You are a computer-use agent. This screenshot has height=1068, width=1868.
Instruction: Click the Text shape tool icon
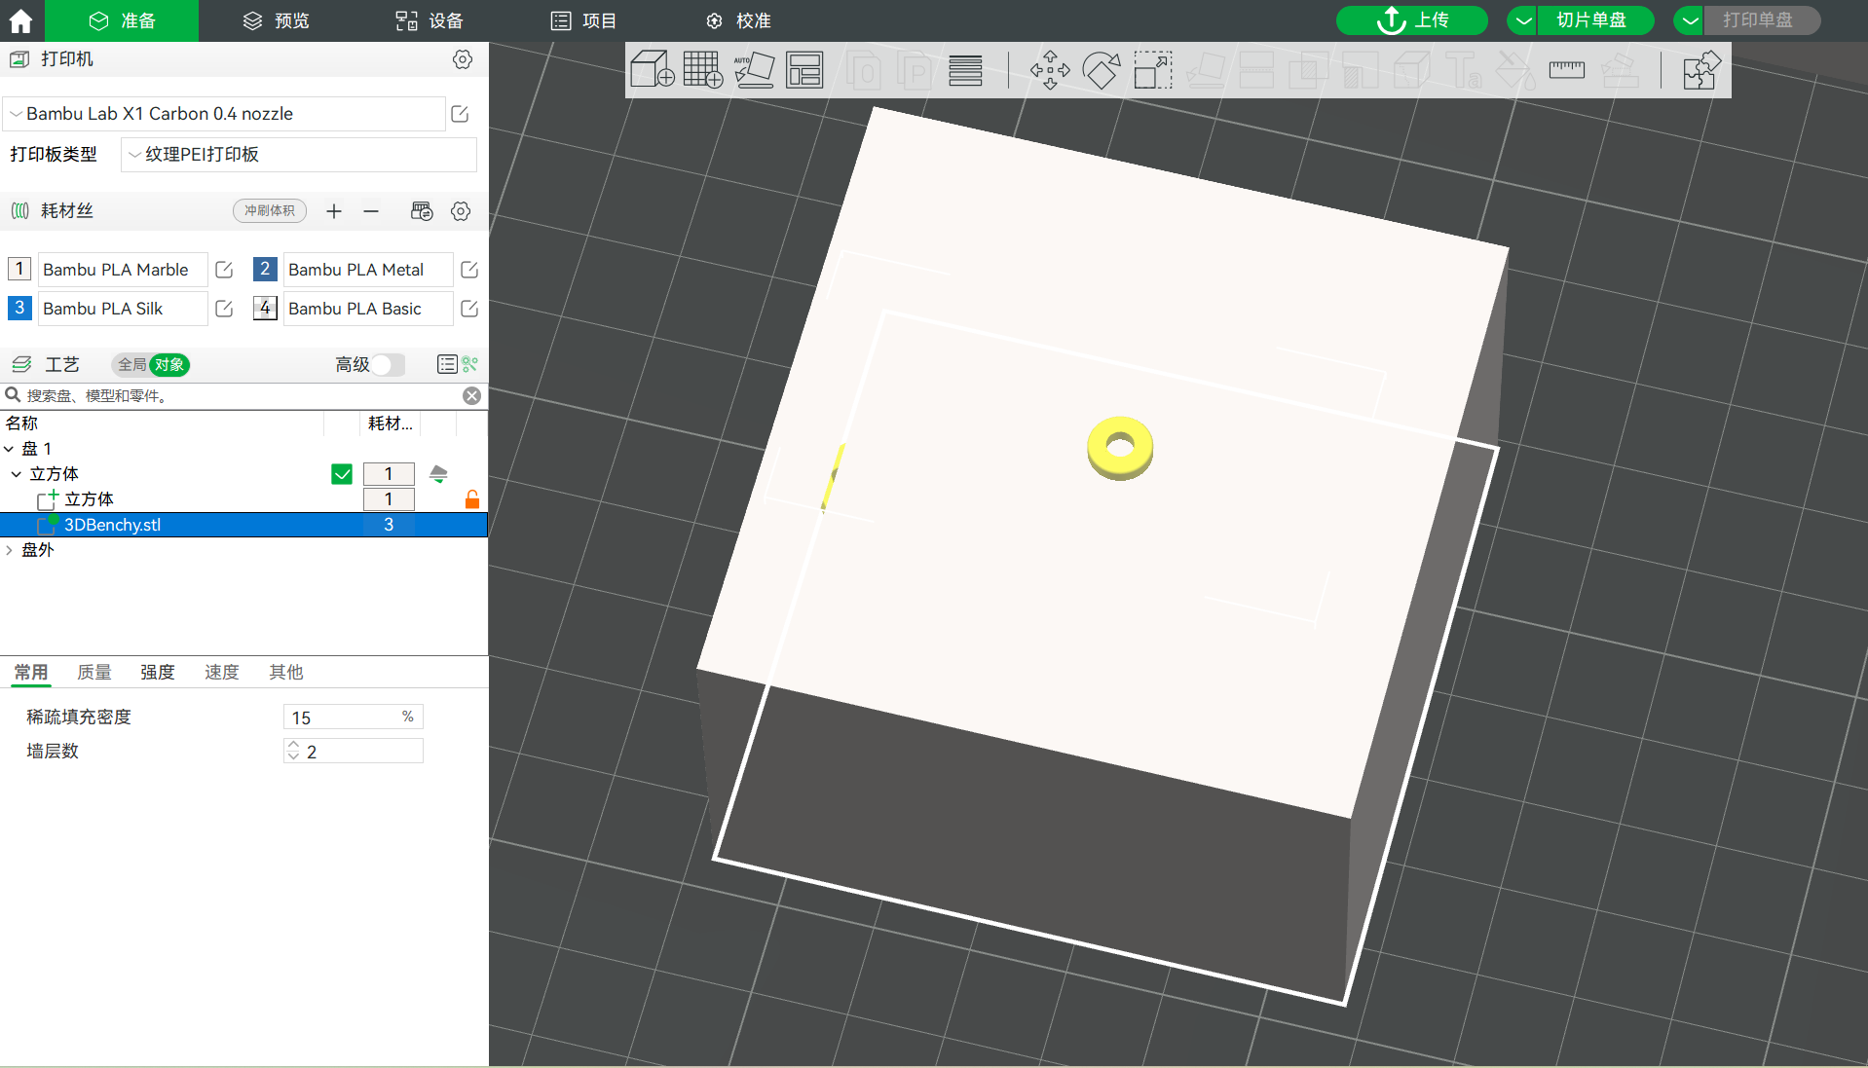click(1464, 70)
